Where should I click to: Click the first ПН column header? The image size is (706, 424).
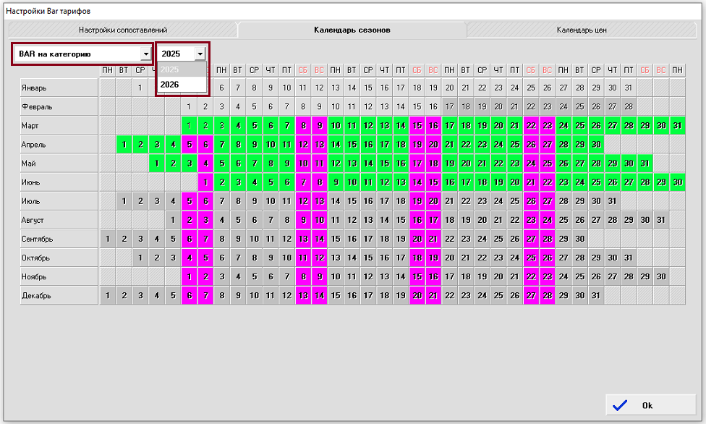107,70
